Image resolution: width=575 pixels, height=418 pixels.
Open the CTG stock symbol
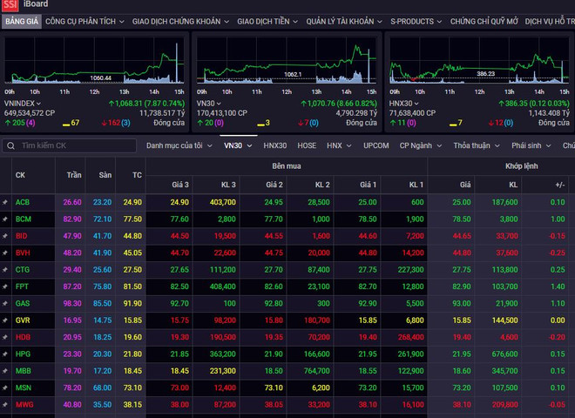click(23, 269)
